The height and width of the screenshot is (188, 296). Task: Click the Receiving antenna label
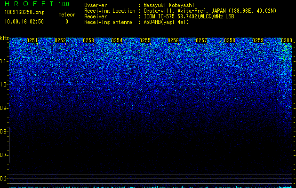[x=108, y=22]
